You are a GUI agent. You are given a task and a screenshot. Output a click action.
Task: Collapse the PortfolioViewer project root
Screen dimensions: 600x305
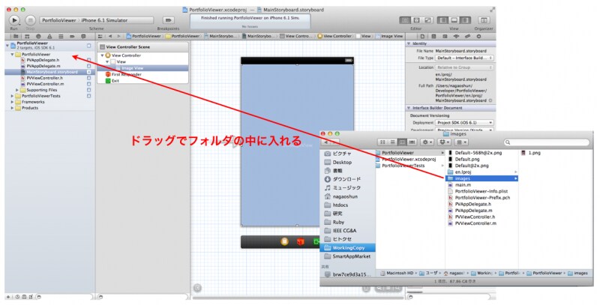pyautogui.click(x=7, y=45)
